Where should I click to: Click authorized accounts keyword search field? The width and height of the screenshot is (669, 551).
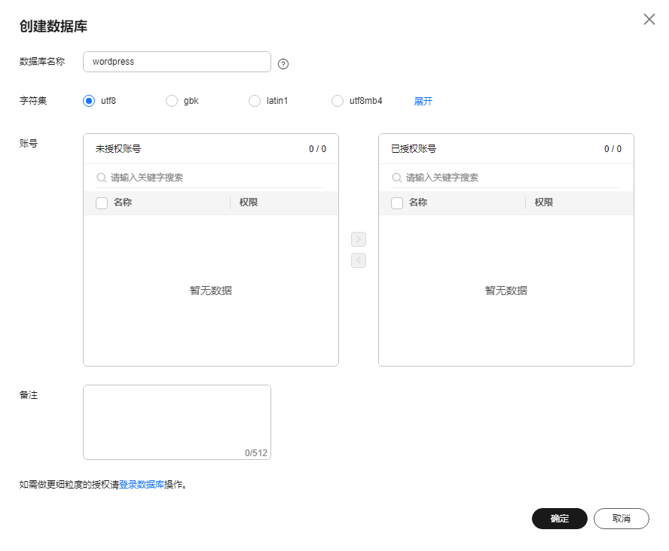pyautogui.click(x=510, y=178)
